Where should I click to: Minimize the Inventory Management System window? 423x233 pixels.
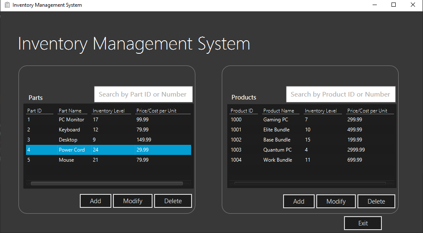[x=374, y=5]
